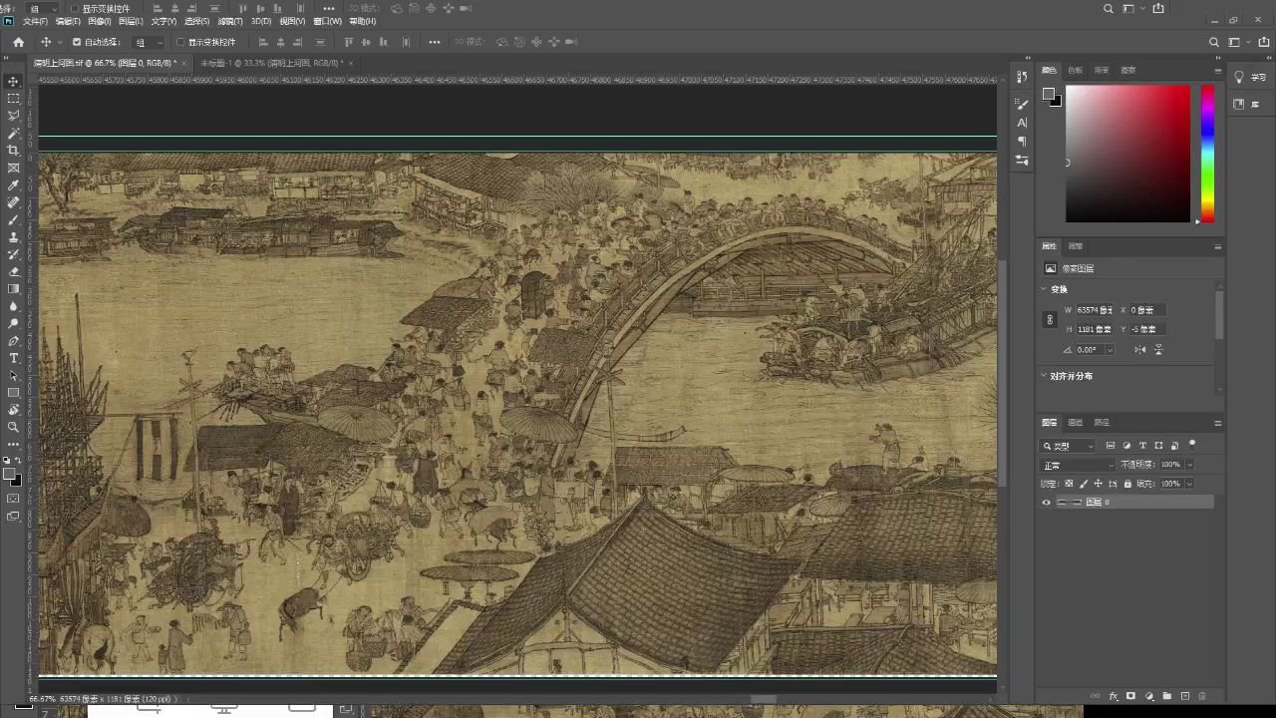This screenshot has height=718, width=1276.
Task: Select the Clone Stamp tool
Action: pyautogui.click(x=13, y=237)
